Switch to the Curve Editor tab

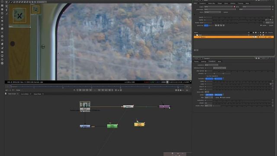tap(25, 94)
